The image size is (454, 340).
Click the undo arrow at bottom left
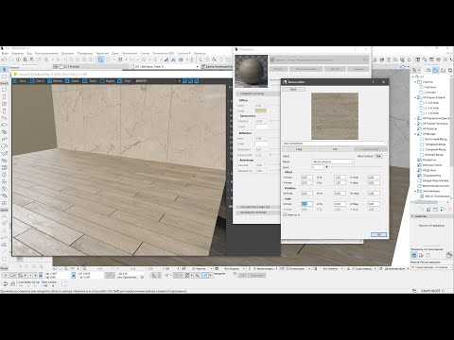pyautogui.click(x=6, y=283)
